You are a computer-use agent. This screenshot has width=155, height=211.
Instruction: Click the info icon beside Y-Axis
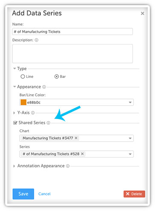[x=33, y=113]
